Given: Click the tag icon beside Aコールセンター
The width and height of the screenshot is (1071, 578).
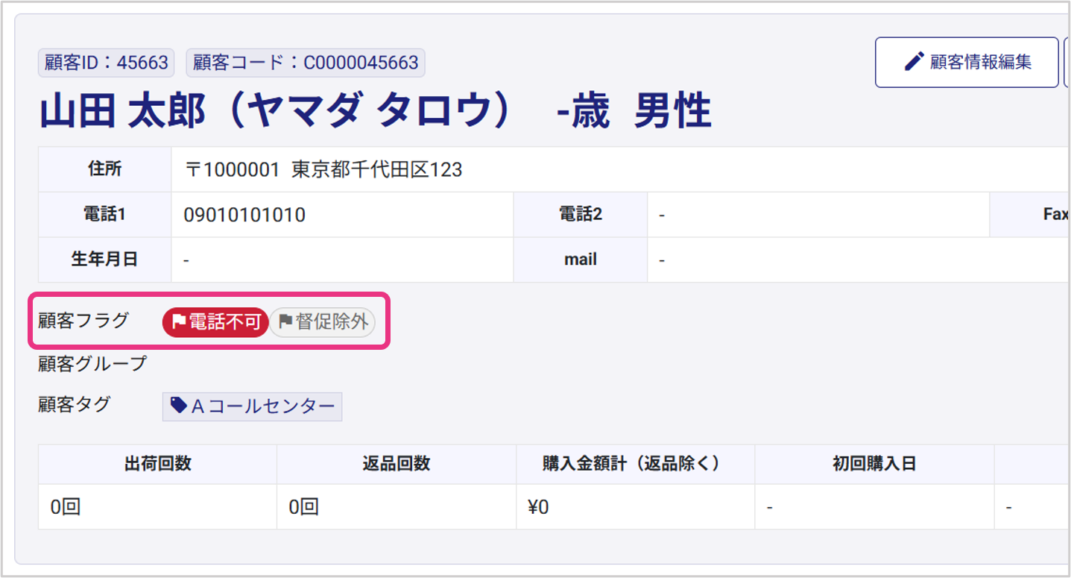Looking at the screenshot, I should [x=178, y=406].
